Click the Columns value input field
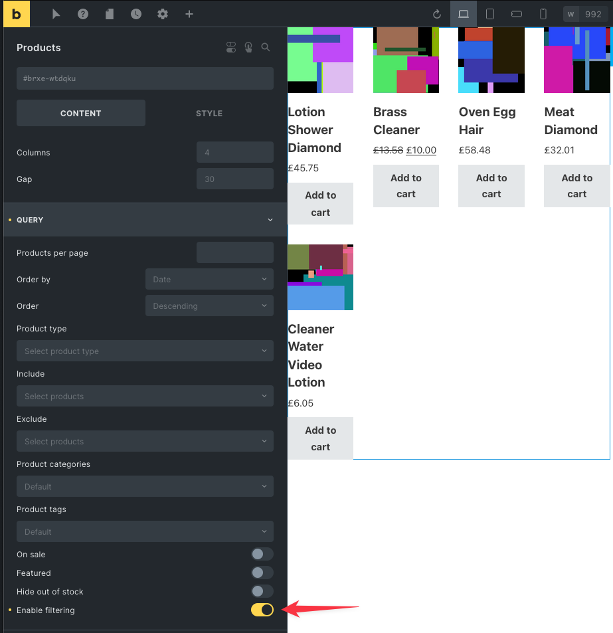 (x=235, y=152)
